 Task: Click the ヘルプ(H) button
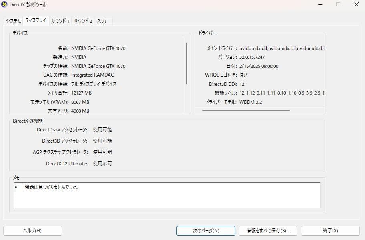(32, 230)
